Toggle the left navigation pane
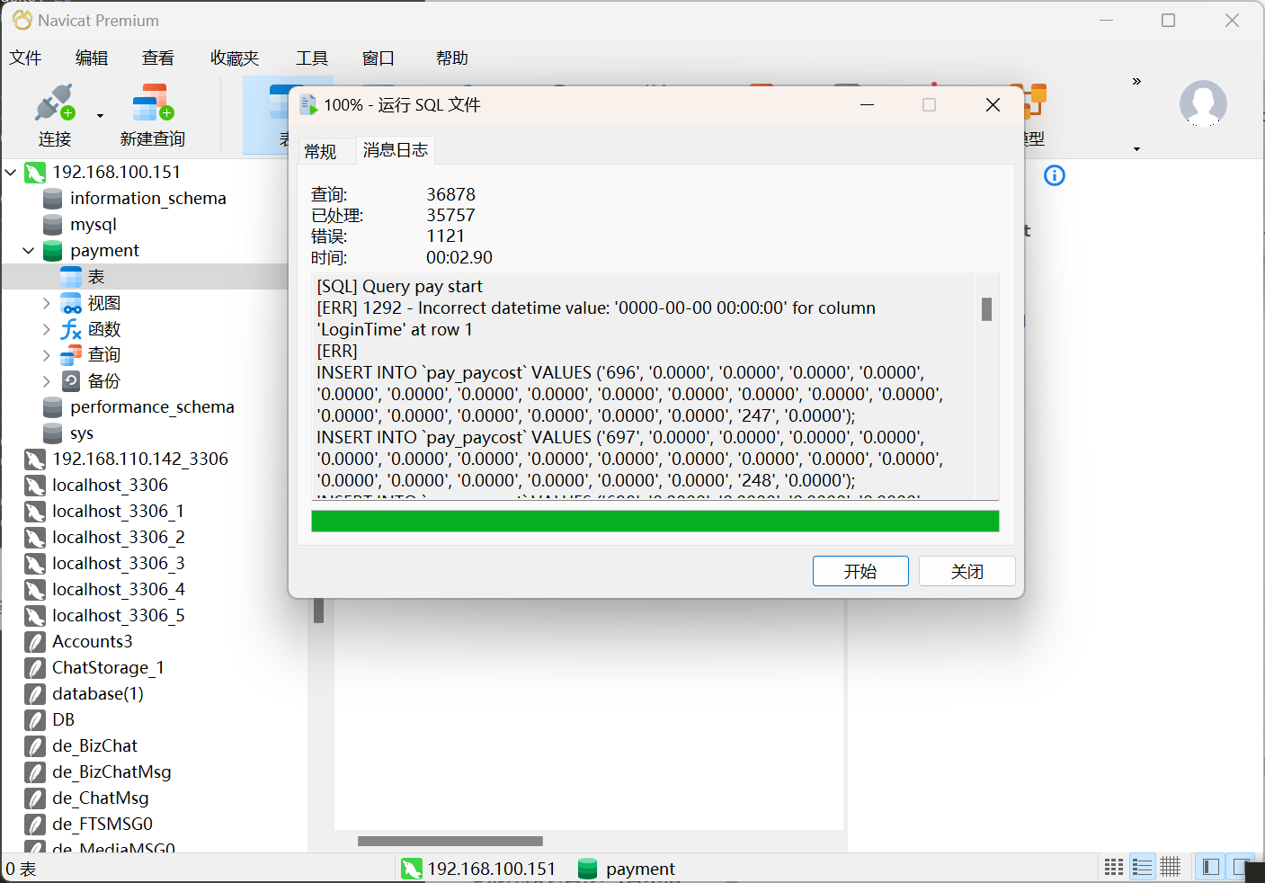The image size is (1265, 883). tap(1211, 867)
